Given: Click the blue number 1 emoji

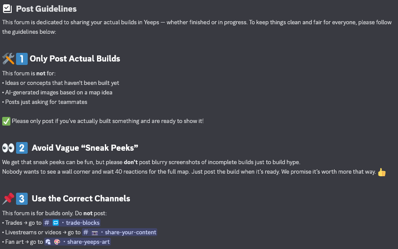Looking at the screenshot, I should click(x=22, y=59).
